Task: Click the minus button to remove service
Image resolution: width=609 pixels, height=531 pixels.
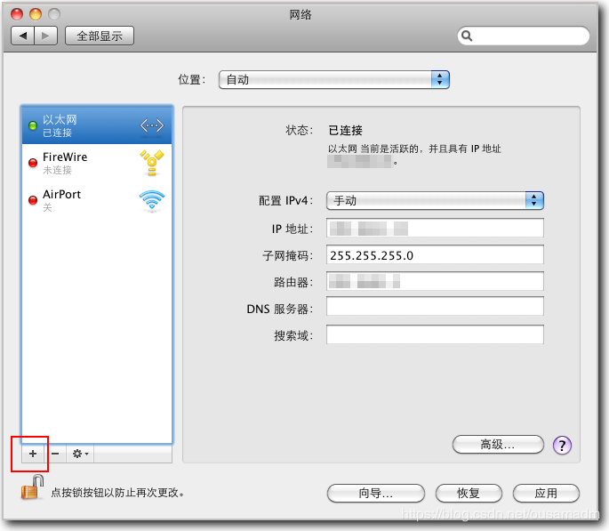Action: pyautogui.click(x=55, y=454)
